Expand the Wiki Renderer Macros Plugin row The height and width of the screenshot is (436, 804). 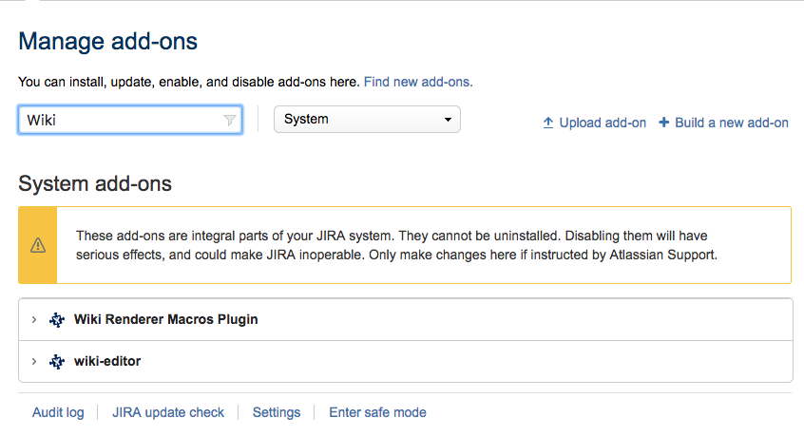pos(34,320)
